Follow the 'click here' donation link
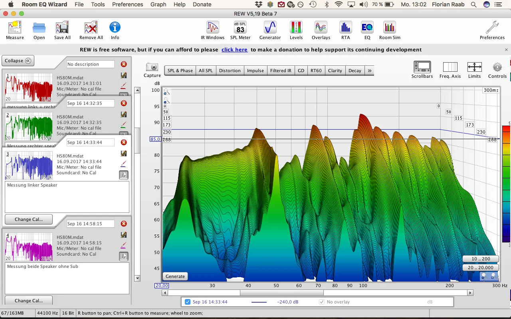The width and height of the screenshot is (511, 319). click(x=234, y=50)
